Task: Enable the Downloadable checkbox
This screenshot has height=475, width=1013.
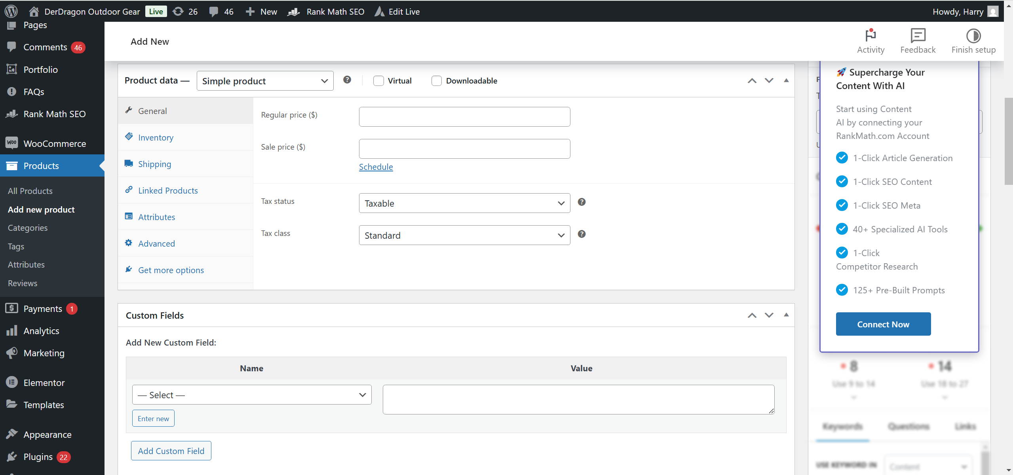Action: click(x=437, y=81)
